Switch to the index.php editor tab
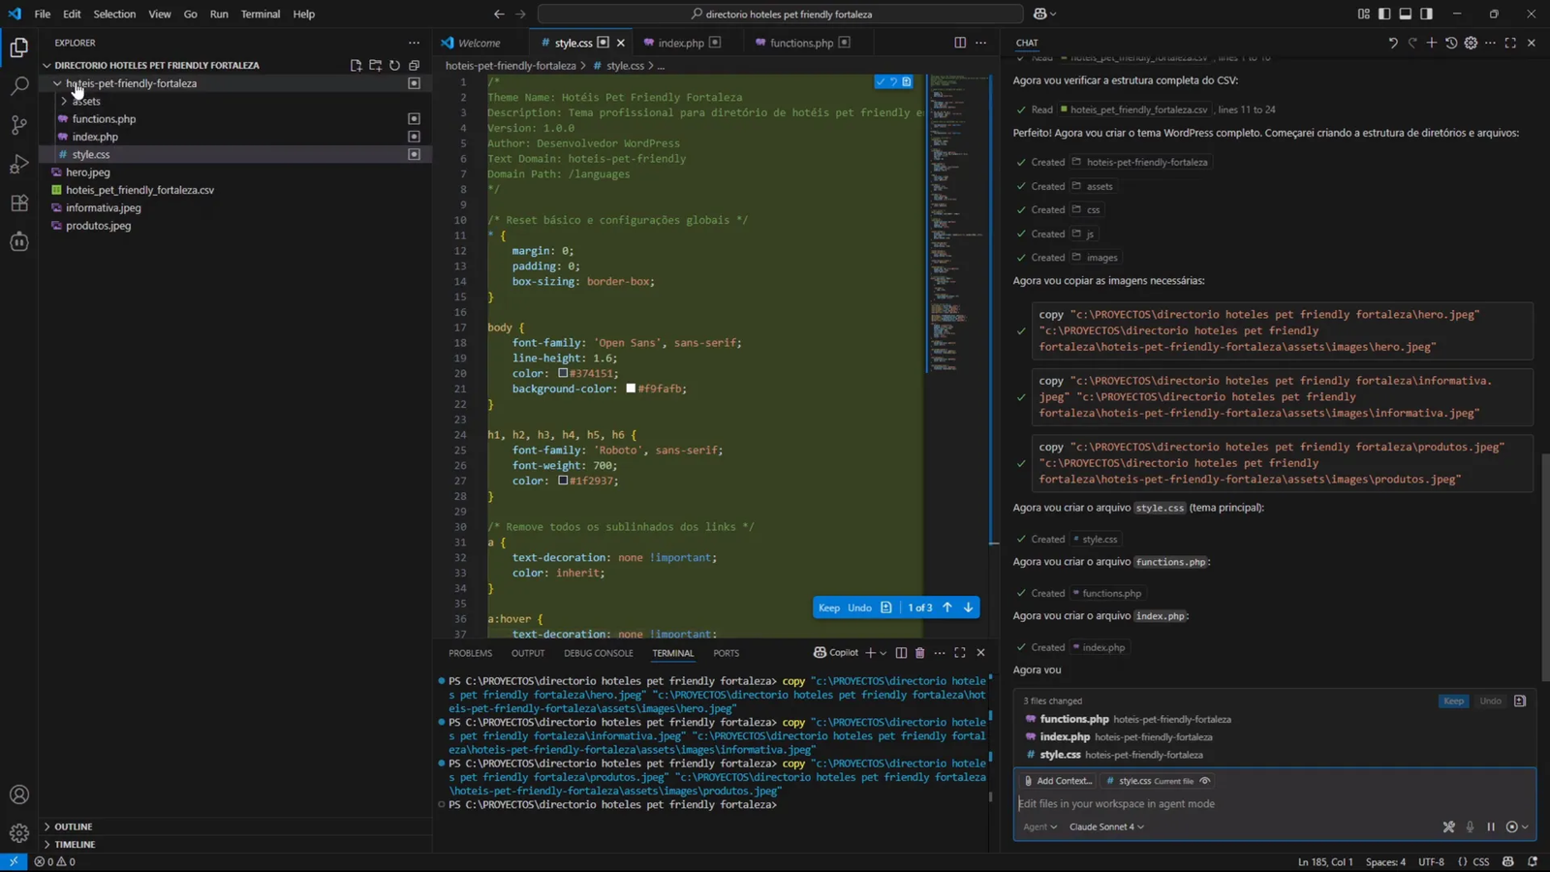The width and height of the screenshot is (1550, 872). 681,43
